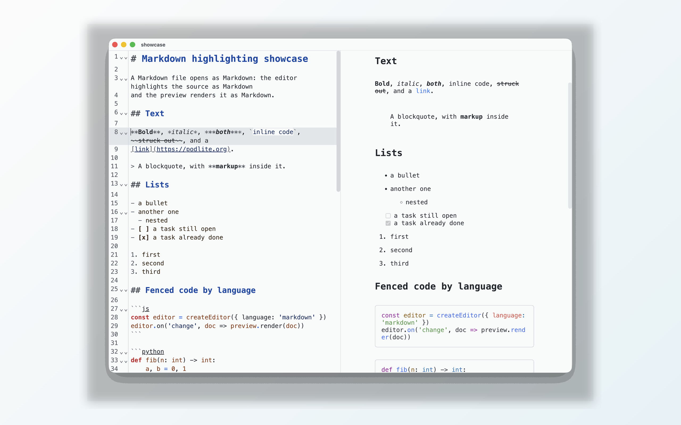681x425 pixels.
Task: Click 'const editor = createEditor' line in editor
Action: (229, 317)
